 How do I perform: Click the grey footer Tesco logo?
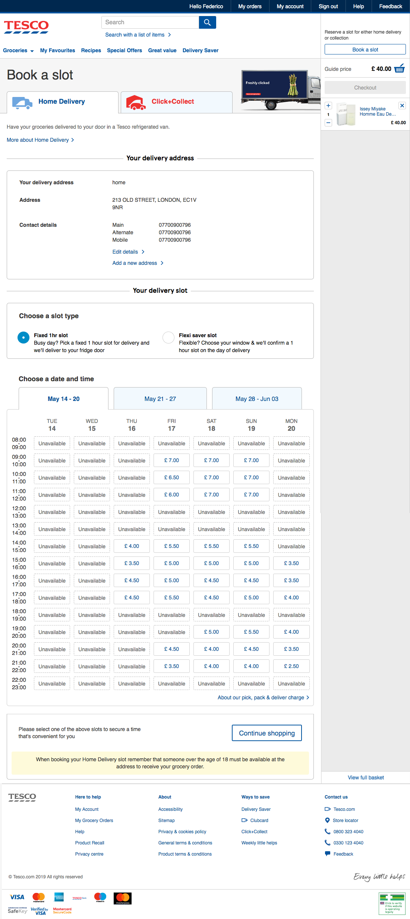point(22,797)
